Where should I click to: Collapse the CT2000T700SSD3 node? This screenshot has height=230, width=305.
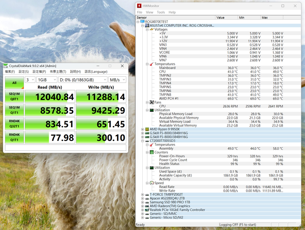142,141
